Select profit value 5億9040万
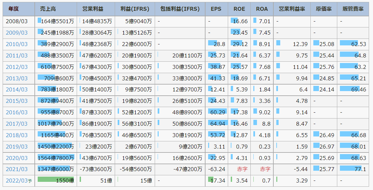Screen dimensions: 373x190 (138, 21)
